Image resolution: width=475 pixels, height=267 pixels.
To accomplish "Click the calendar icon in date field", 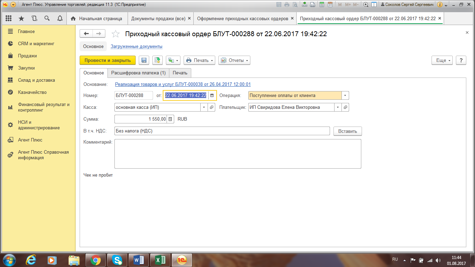I will pyautogui.click(x=212, y=96).
